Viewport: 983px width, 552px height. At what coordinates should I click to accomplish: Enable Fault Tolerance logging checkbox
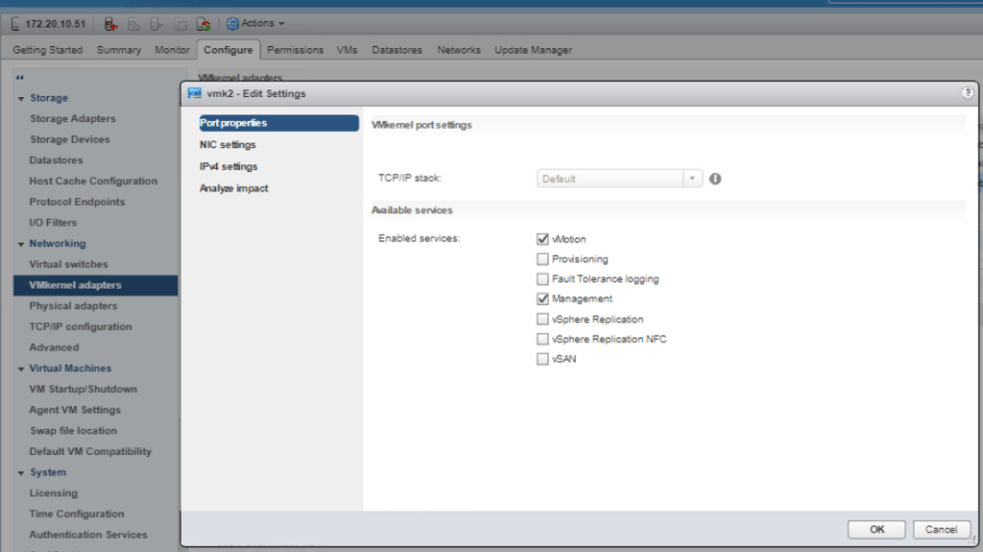[x=543, y=279]
